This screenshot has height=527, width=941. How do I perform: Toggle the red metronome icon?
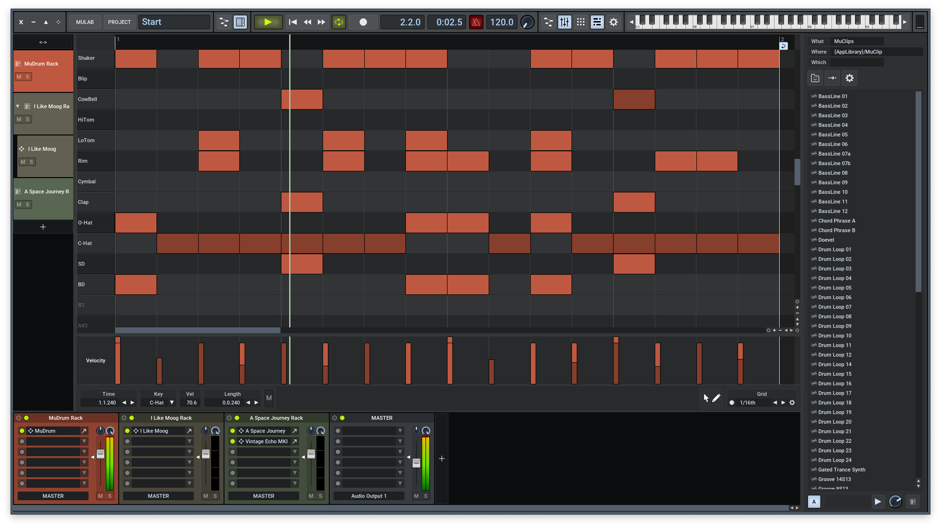point(476,22)
